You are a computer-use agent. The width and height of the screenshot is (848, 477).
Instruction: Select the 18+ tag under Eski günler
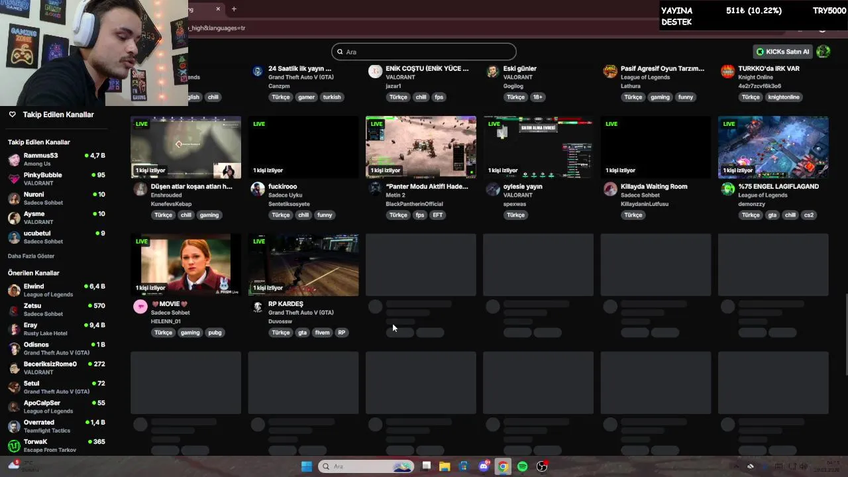point(537,97)
